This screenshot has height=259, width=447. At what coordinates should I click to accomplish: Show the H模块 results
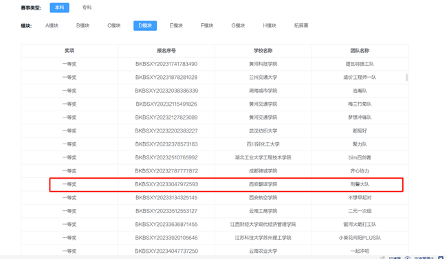pyautogui.click(x=270, y=25)
